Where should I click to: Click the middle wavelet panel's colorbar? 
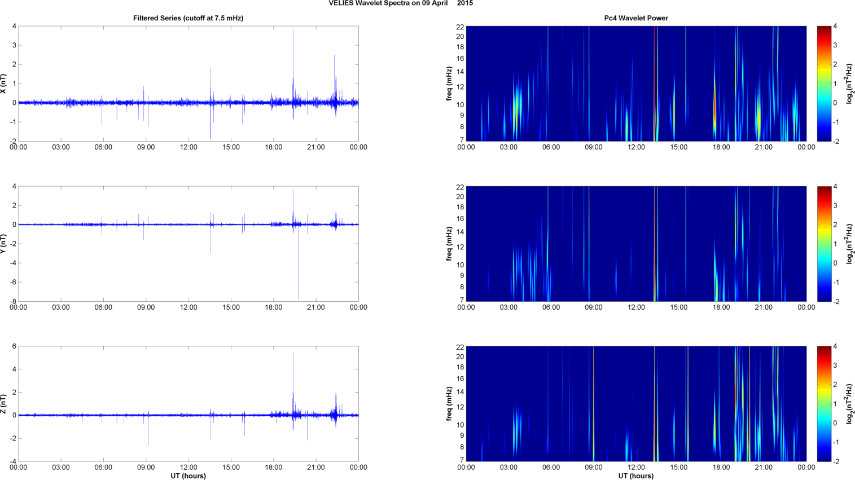pos(824,244)
